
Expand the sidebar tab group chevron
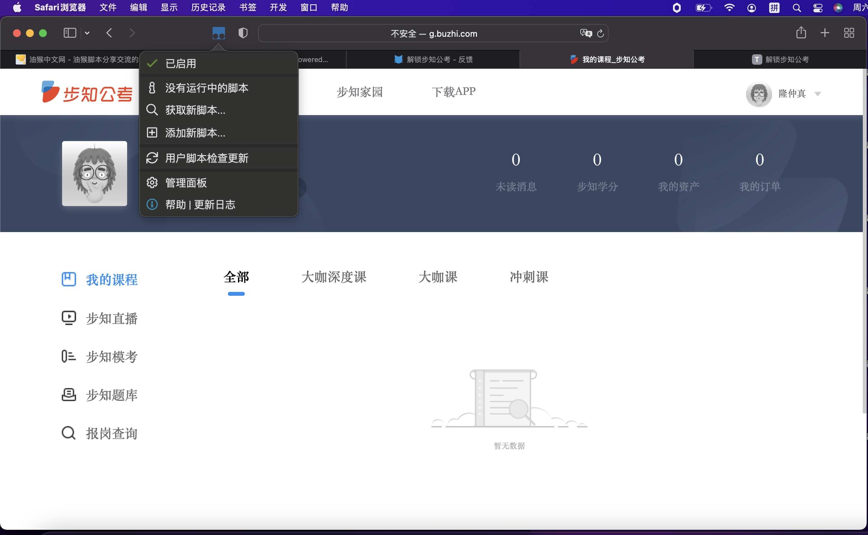pyautogui.click(x=87, y=33)
